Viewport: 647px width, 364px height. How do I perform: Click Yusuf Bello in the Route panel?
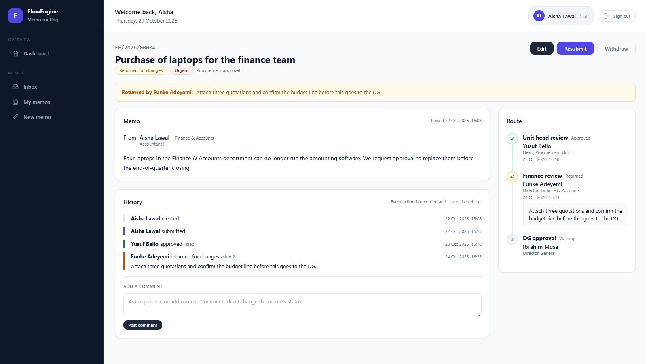[x=537, y=146]
